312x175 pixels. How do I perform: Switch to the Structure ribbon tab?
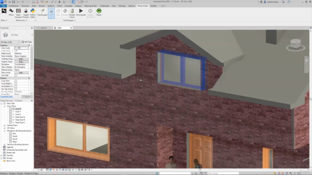pyautogui.click(x=25, y=6)
